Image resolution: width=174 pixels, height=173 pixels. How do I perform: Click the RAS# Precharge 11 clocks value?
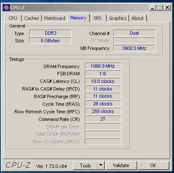103,96
